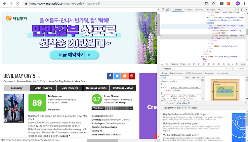Screen dimensions: 248x142
Task: Select the Summary tab on Metacritic
Action: click(17, 88)
